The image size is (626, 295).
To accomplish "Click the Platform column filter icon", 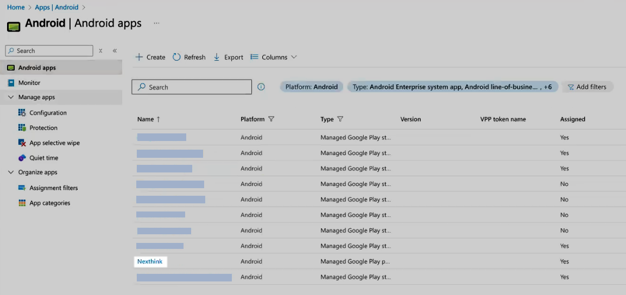I will 271,119.
